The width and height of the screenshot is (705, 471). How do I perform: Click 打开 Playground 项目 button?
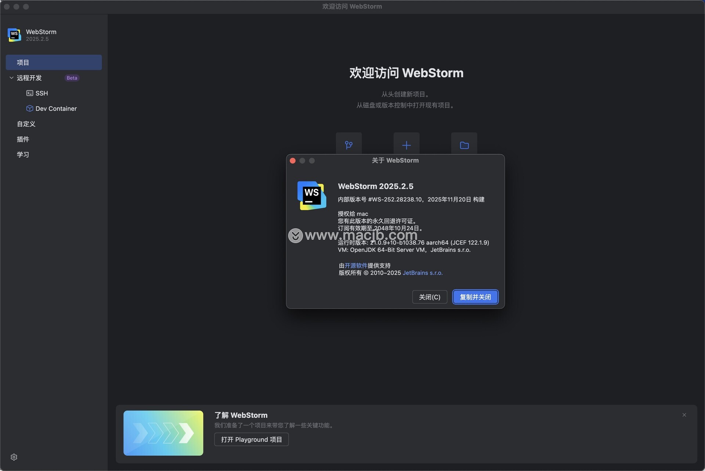click(x=251, y=439)
